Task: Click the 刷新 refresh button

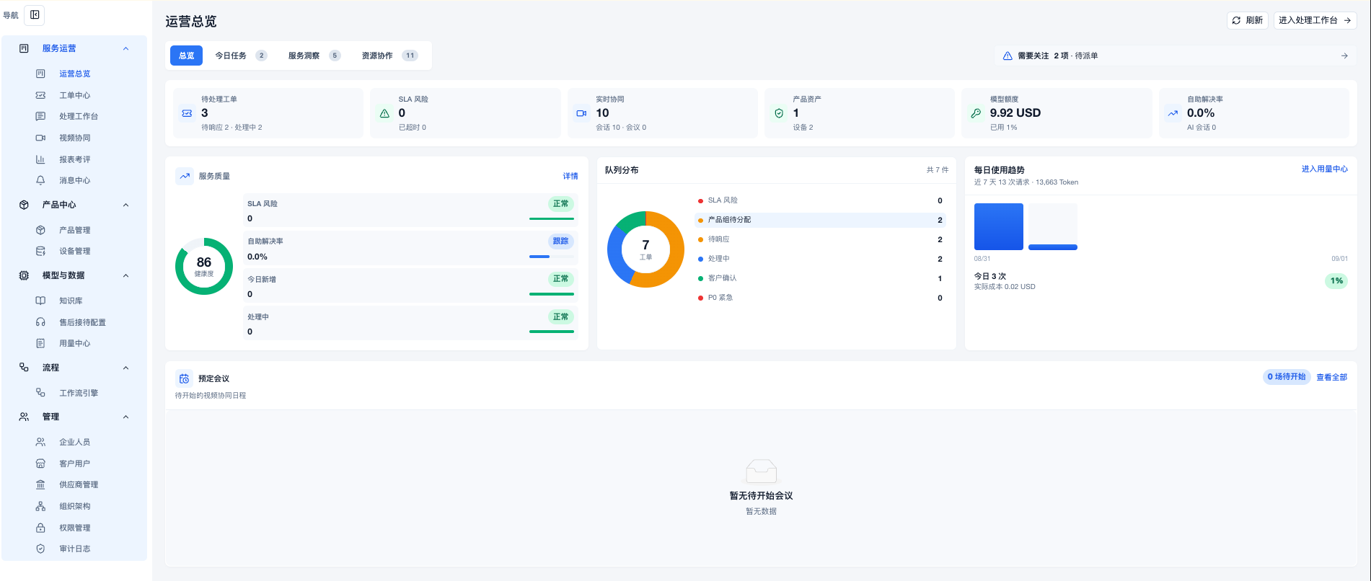Action: (x=1247, y=20)
